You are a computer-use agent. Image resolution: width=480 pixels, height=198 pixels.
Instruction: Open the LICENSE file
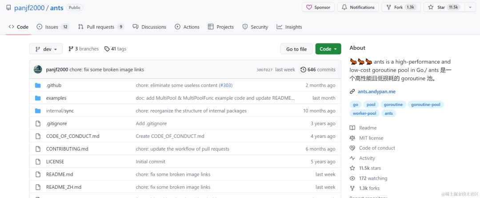(x=55, y=162)
